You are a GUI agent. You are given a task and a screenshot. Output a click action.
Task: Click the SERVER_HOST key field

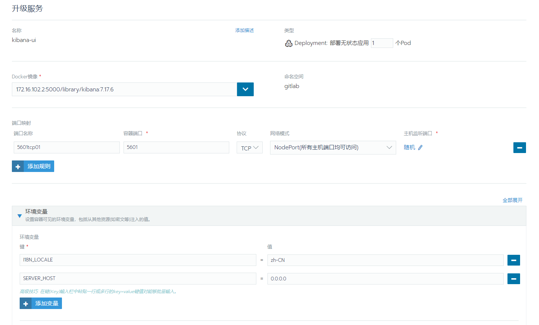coord(138,279)
